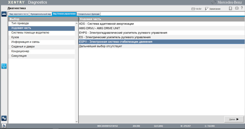Open Специальные функции tab
The width and height of the screenshot is (245, 129).
click(x=89, y=14)
